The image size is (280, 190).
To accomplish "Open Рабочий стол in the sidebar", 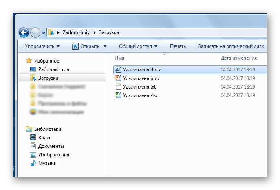I will tap(49, 69).
